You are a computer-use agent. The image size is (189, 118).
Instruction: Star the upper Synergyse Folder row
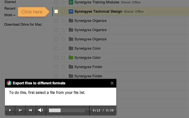[x=63, y=67]
